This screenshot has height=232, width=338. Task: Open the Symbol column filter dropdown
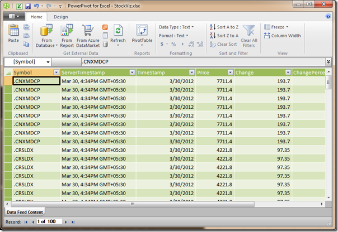click(x=56, y=72)
